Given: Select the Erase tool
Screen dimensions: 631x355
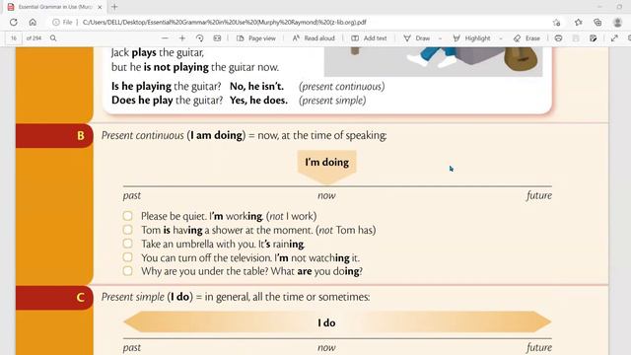Looking at the screenshot, I should [x=526, y=38].
